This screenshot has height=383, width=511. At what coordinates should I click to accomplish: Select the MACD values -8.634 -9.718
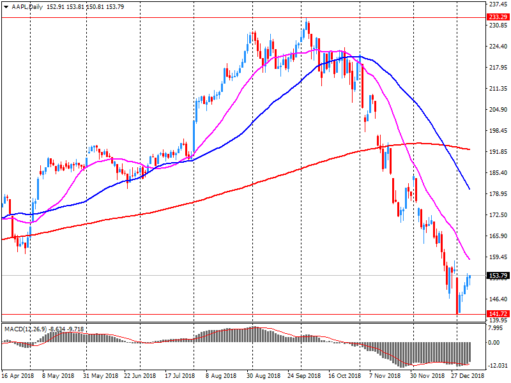point(66,329)
